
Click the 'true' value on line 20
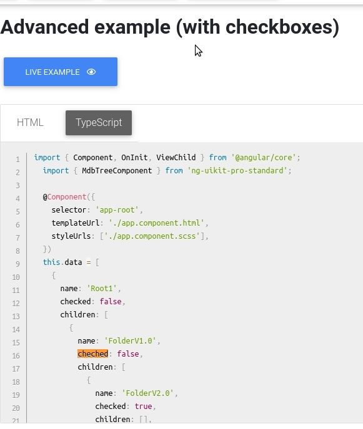(143, 407)
